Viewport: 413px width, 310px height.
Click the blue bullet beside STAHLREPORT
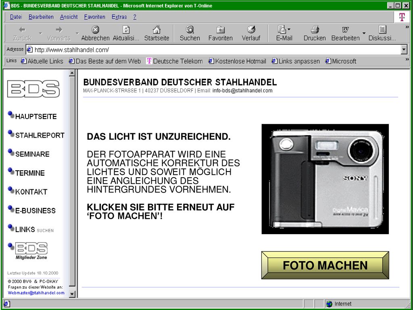click(x=11, y=133)
